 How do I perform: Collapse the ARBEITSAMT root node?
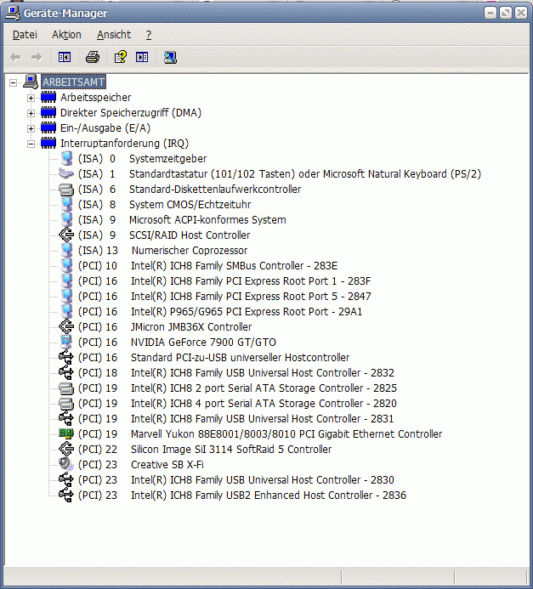pos(13,82)
